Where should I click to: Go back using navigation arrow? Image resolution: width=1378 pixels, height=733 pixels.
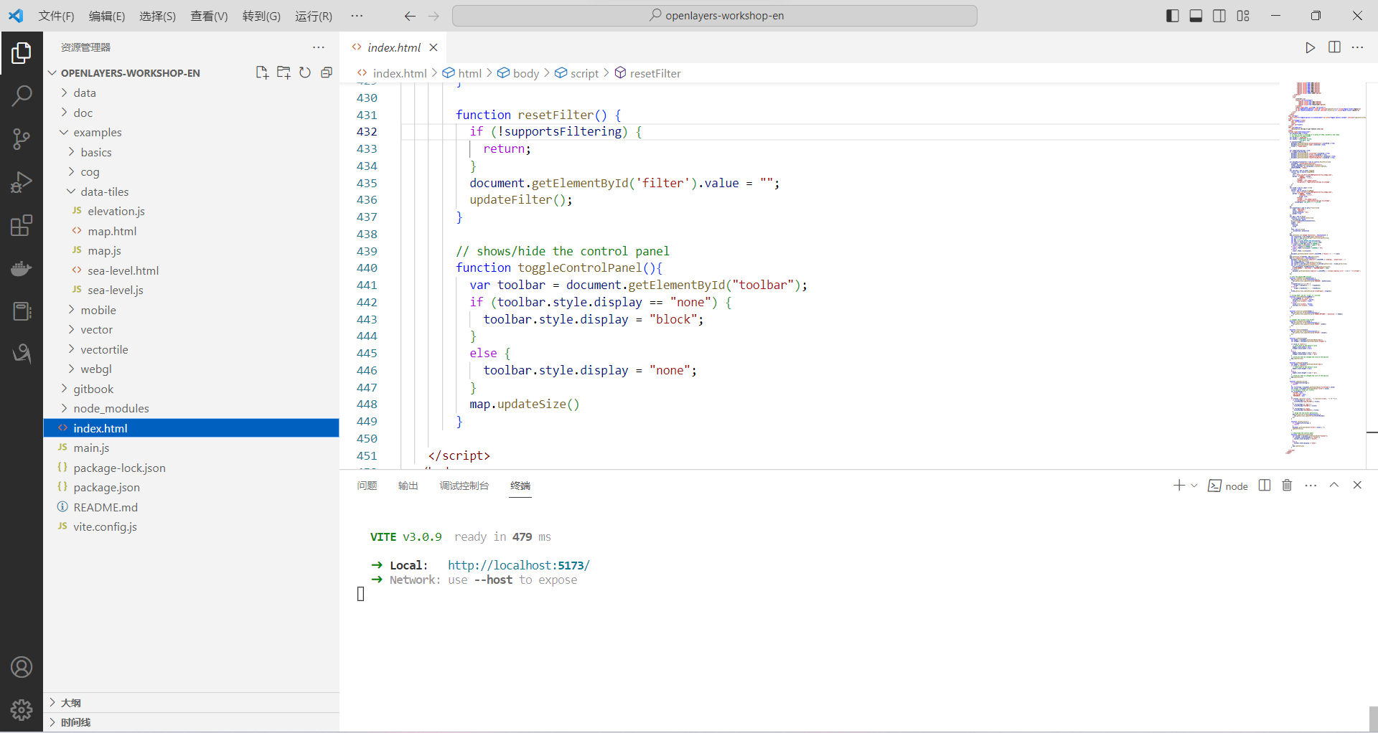pos(410,16)
